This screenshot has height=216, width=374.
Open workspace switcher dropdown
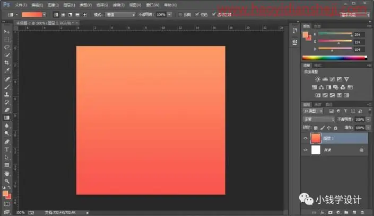[x=355, y=15]
